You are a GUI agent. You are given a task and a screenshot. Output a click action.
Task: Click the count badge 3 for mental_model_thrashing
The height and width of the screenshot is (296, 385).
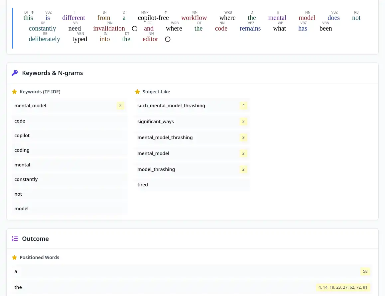243,138
